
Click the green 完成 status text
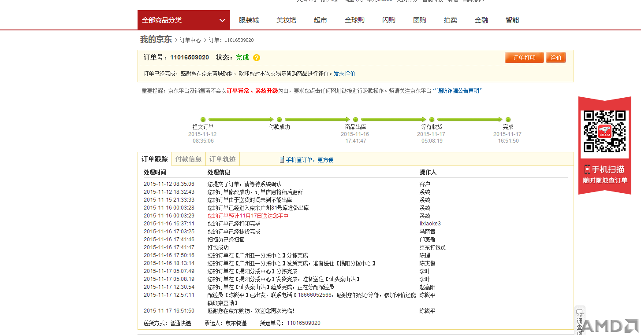click(x=242, y=57)
